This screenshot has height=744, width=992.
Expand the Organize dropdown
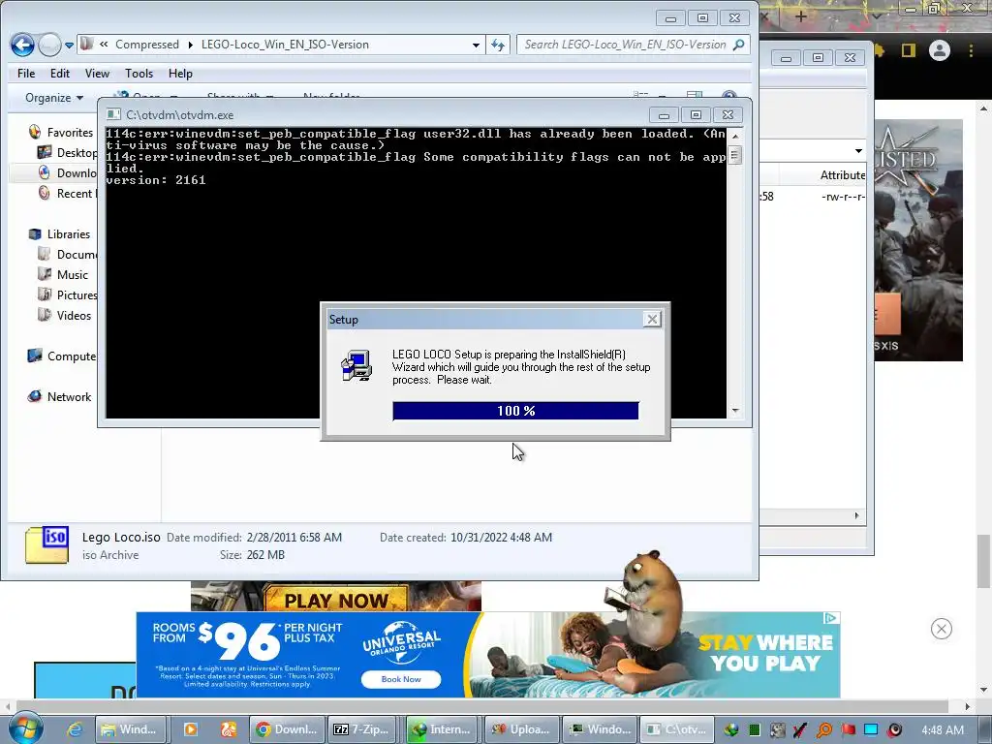54,98
